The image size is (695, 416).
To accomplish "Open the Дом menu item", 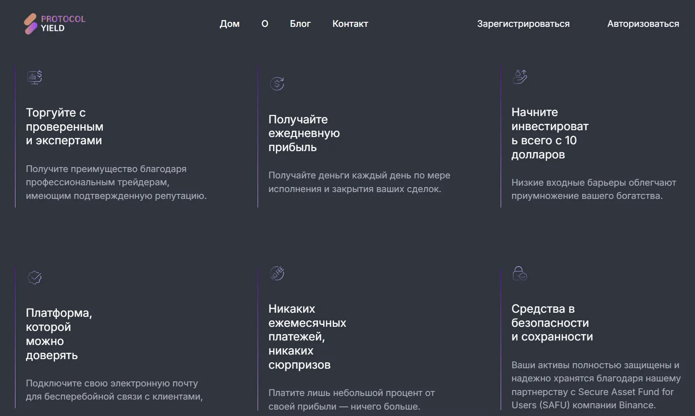I will pyautogui.click(x=229, y=24).
